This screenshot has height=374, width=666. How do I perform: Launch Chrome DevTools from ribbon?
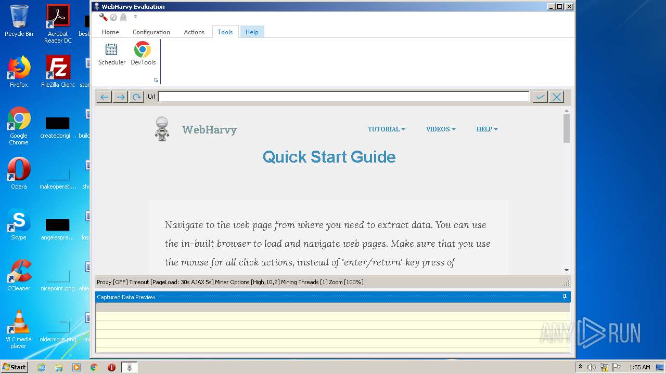143,54
